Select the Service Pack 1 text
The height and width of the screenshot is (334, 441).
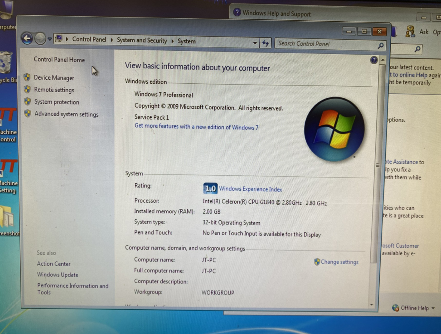tap(152, 117)
